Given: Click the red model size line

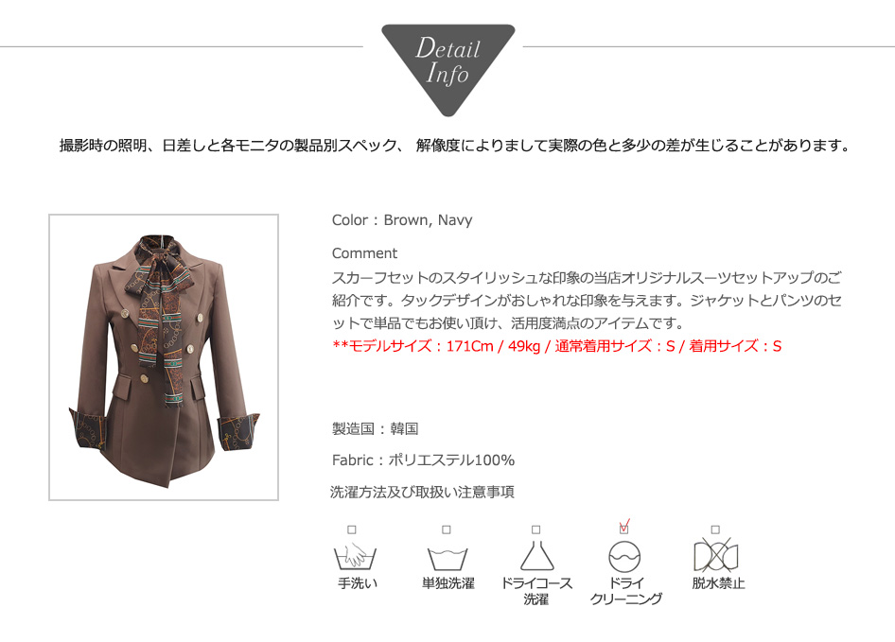Looking at the screenshot, I should [556, 346].
